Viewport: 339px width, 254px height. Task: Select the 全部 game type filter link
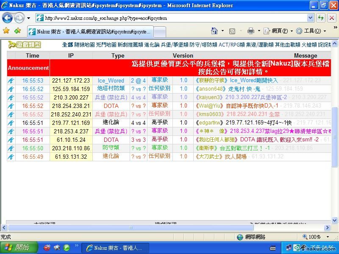pyautogui.click(x=67, y=44)
